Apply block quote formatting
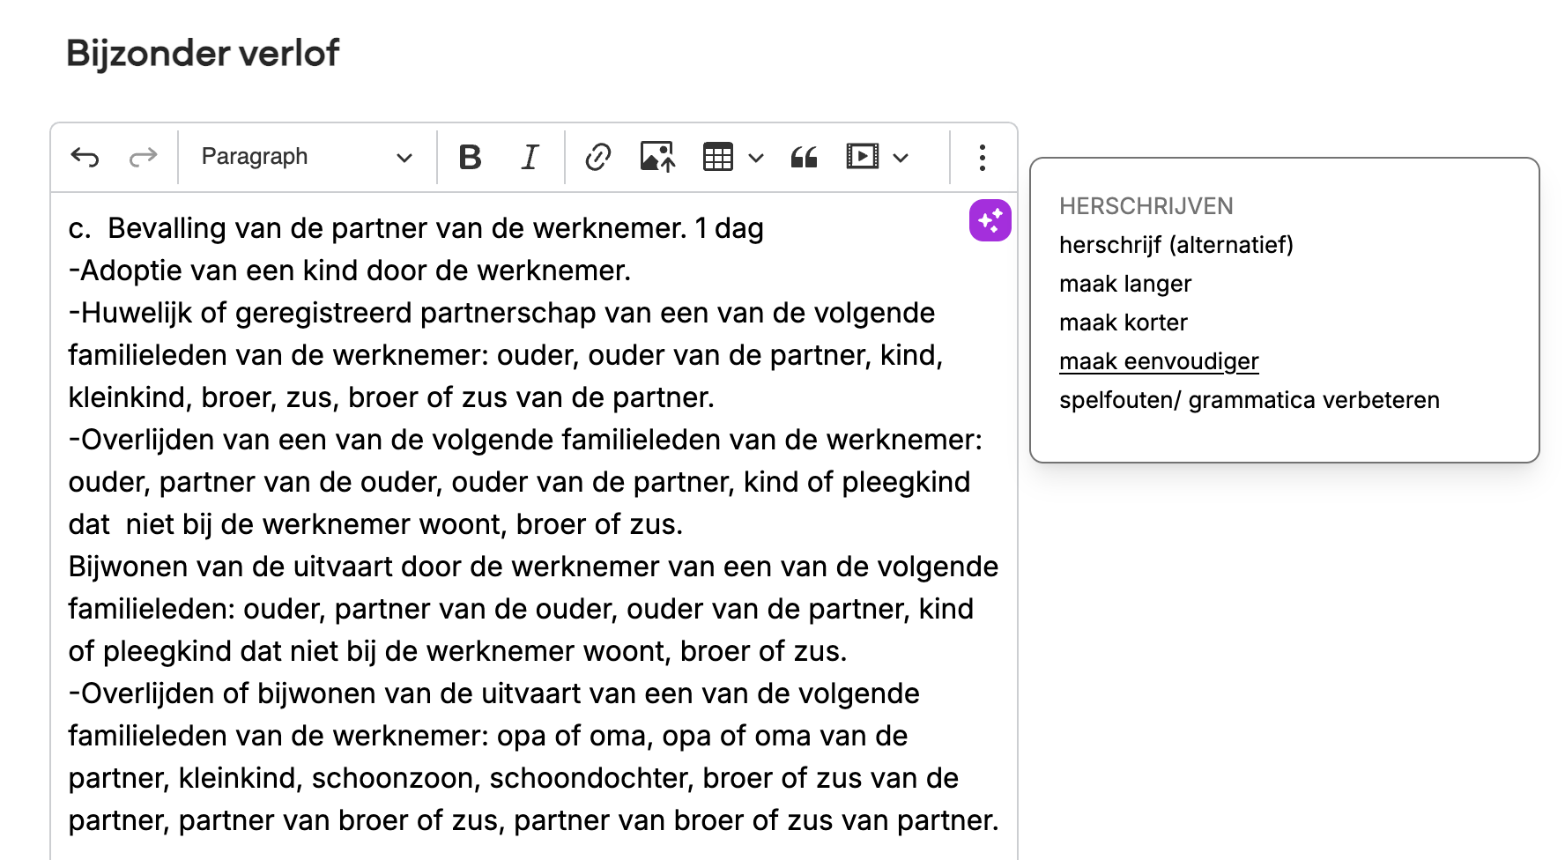 (x=804, y=158)
